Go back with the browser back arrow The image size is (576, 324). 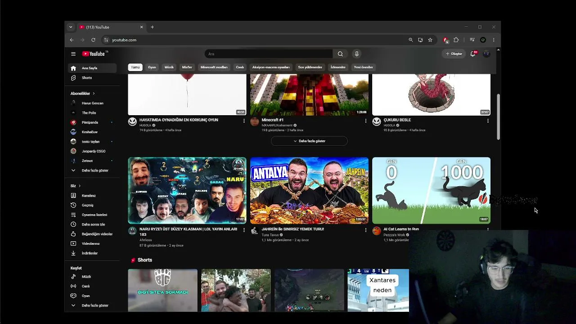72,40
